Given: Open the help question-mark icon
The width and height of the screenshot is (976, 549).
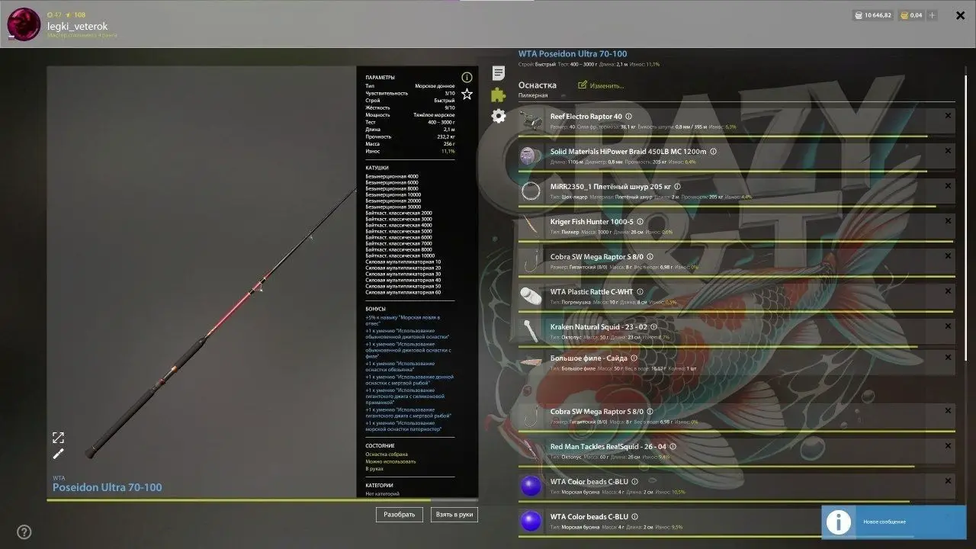Looking at the screenshot, I should click(x=24, y=531).
